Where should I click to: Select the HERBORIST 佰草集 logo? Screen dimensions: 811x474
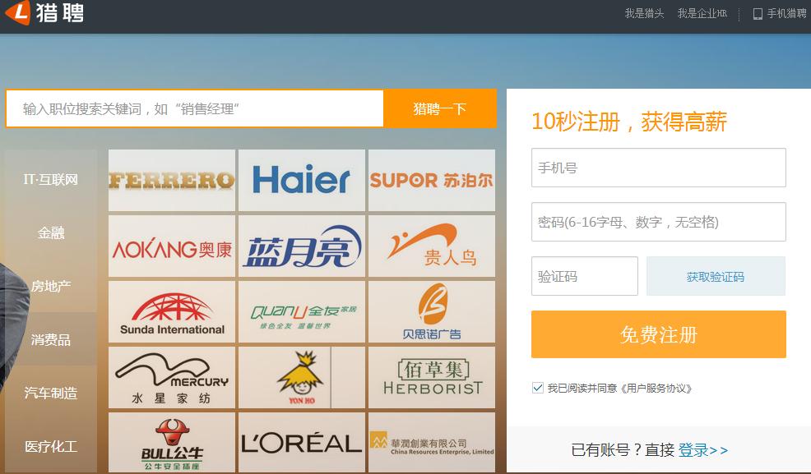431,377
